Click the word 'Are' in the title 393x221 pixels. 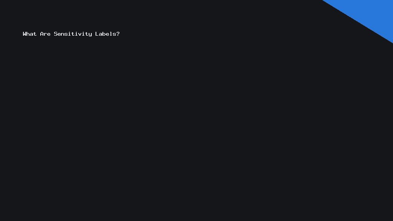click(45, 34)
